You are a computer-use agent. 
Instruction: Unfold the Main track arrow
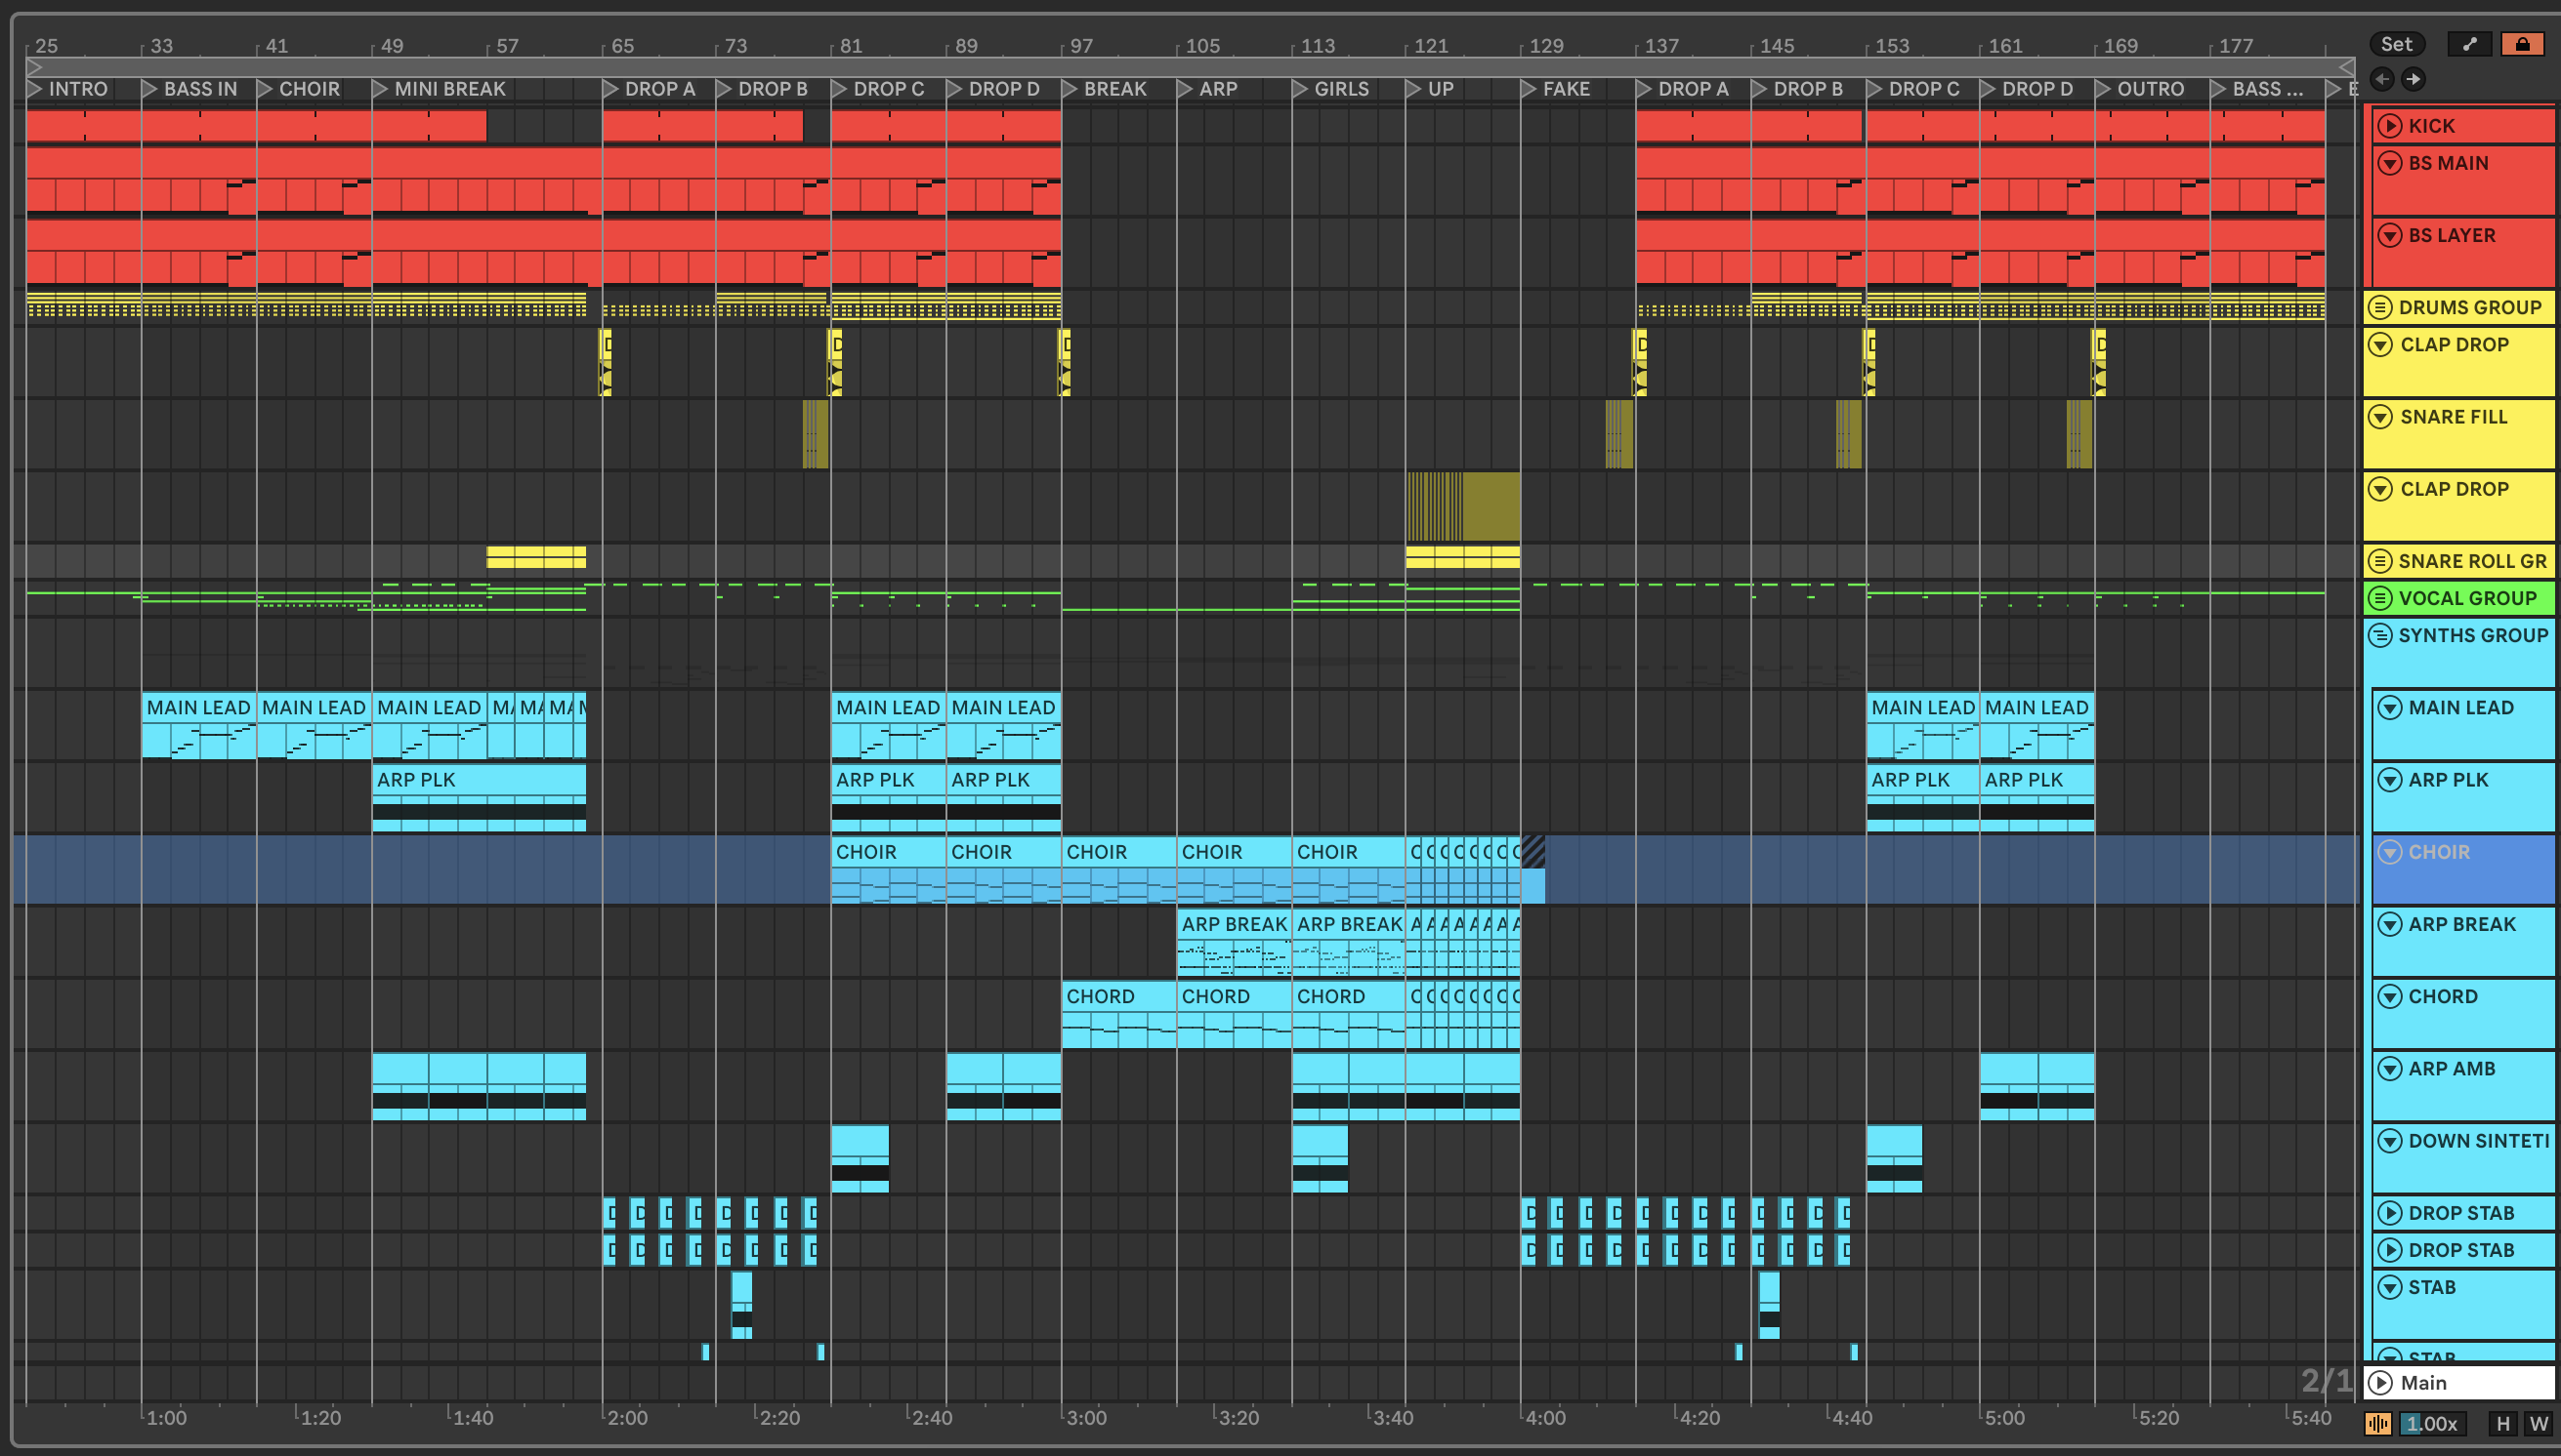click(2381, 1383)
